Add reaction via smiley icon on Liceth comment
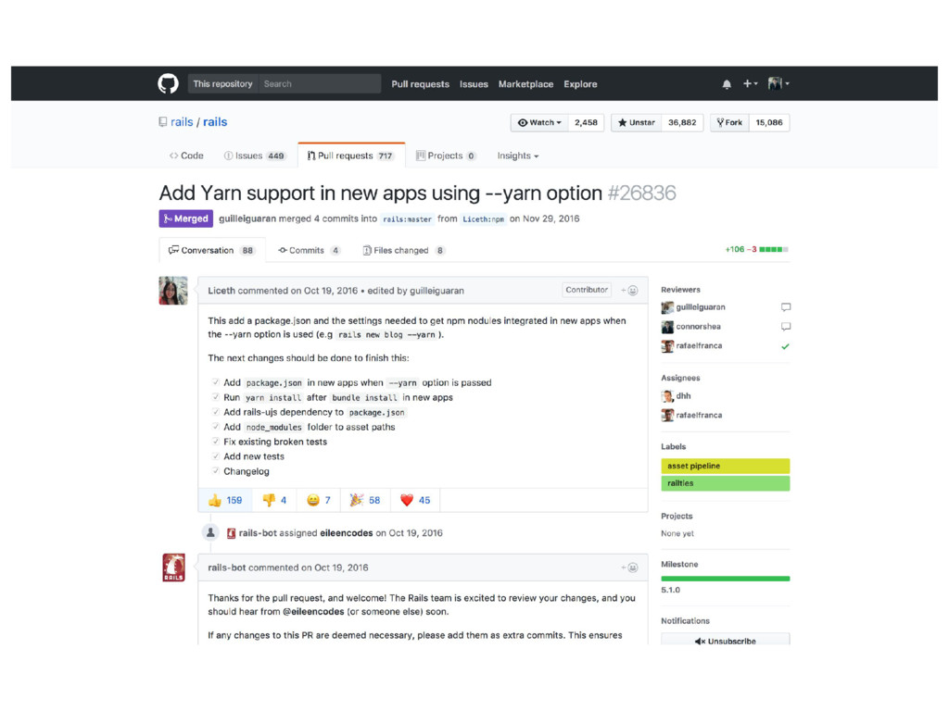The height and width of the screenshot is (711, 949). pos(629,291)
